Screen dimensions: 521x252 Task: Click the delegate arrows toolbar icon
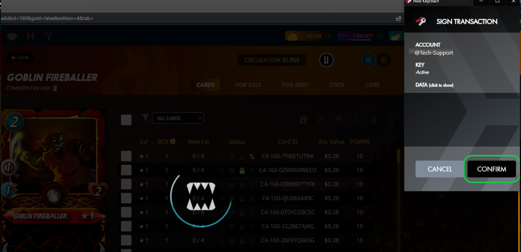pos(357,120)
